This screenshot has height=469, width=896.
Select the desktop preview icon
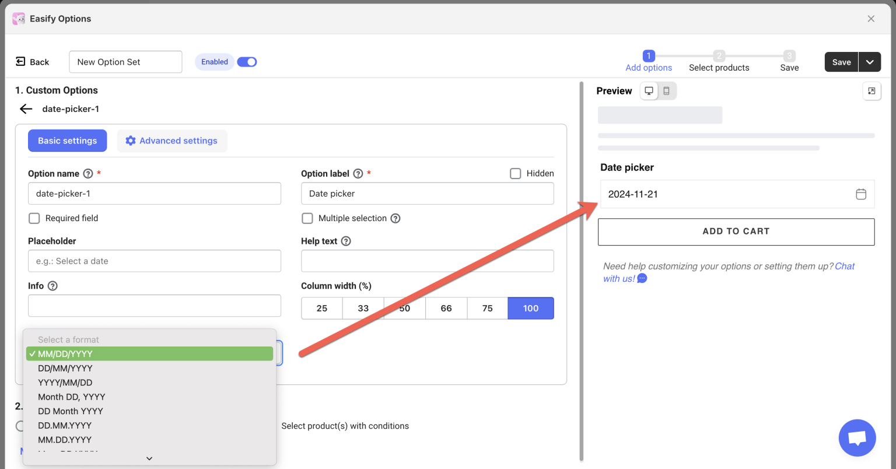pyautogui.click(x=649, y=90)
